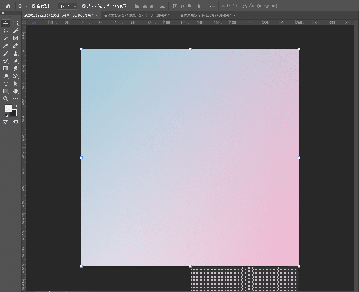Toggle the バウンディングボックスを表示 checkbox
Image resolution: width=359 pixels, height=292 pixels.
(84, 6)
